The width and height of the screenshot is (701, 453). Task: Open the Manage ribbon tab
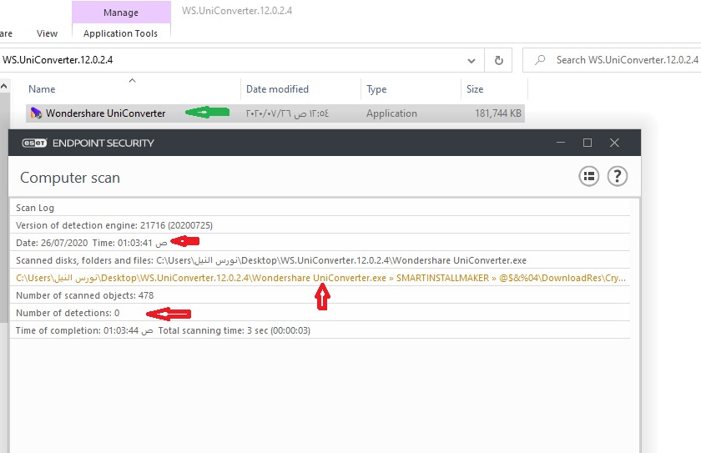[x=121, y=13]
